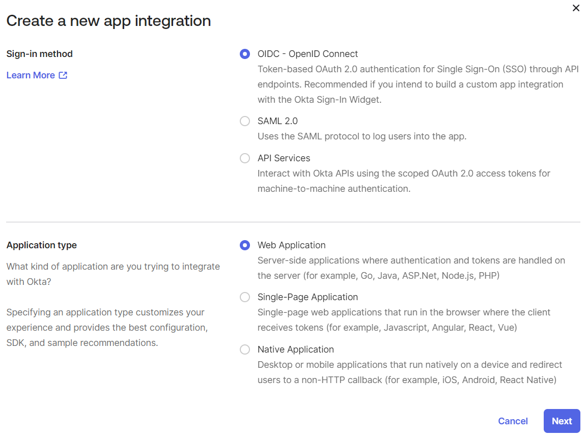
Task: Choose the Single-Page Application radio button
Action: coord(245,297)
